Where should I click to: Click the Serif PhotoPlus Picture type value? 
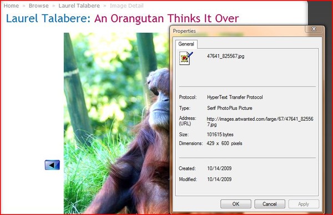pyautogui.click(x=230, y=108)
